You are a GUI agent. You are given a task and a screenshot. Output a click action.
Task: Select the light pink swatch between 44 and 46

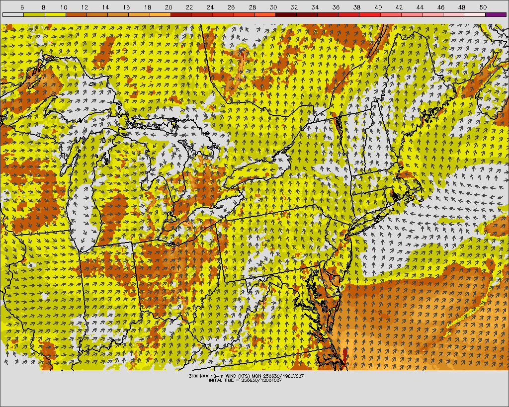point(433,14)
